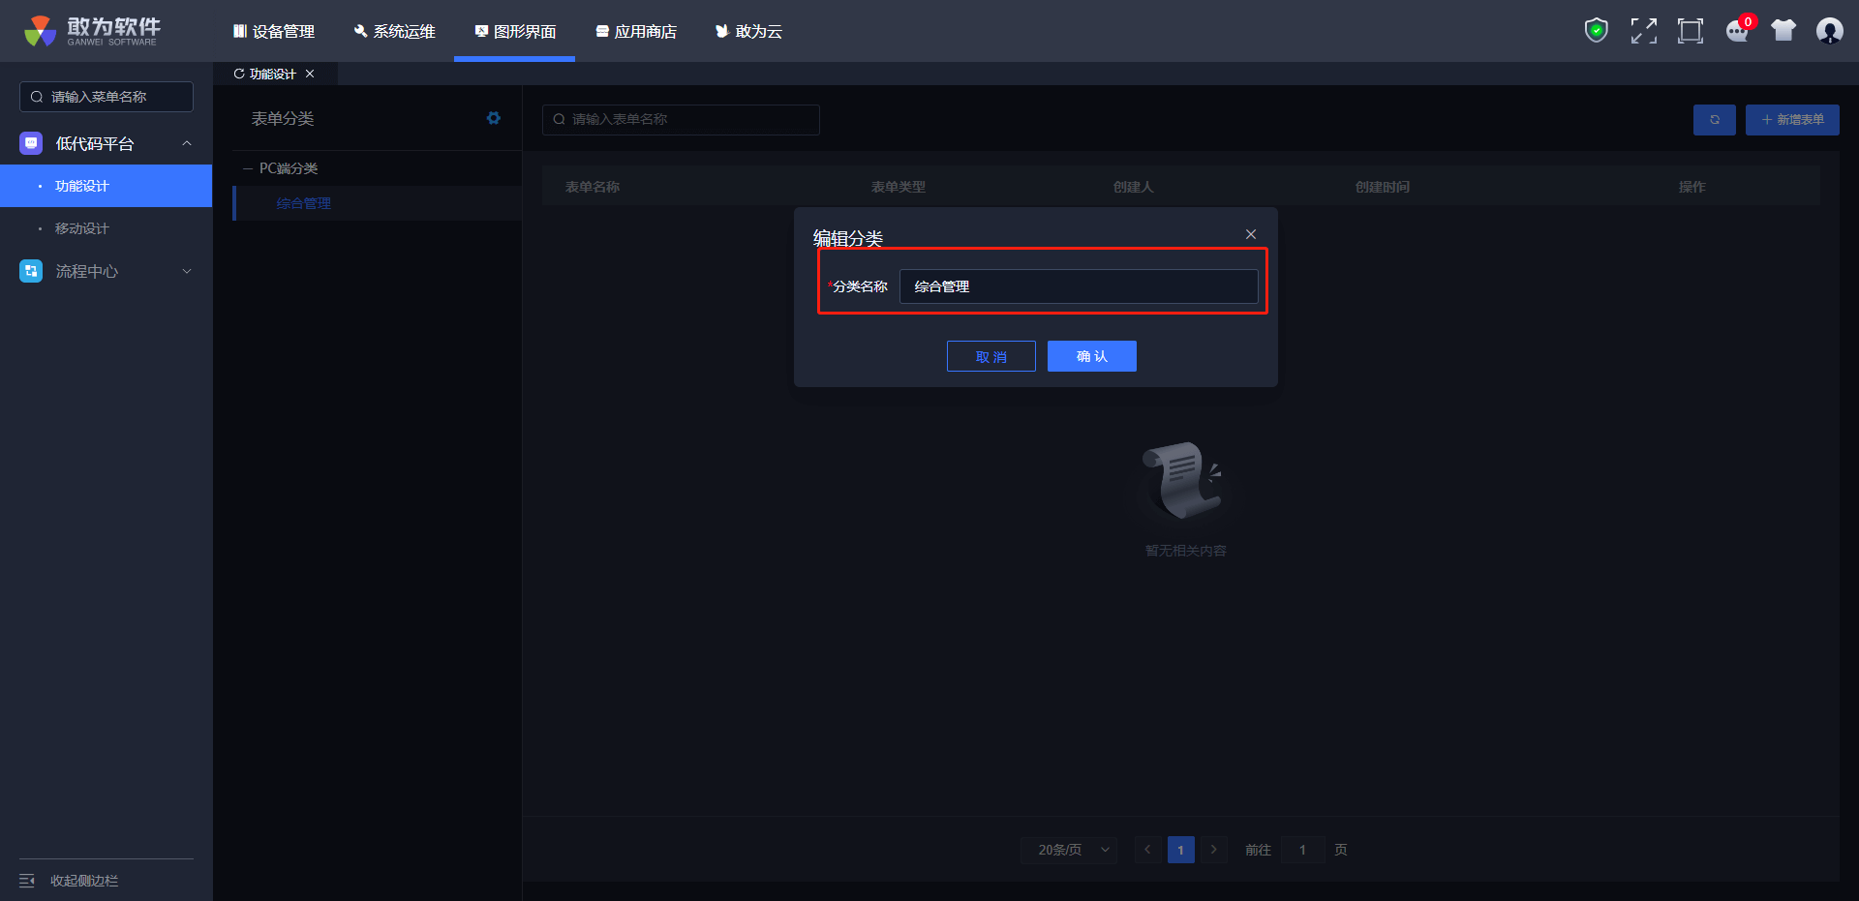Click the 分类名称 input field
The width and height of the screenshot is (1859, 901).
[x=1079, y=286]
